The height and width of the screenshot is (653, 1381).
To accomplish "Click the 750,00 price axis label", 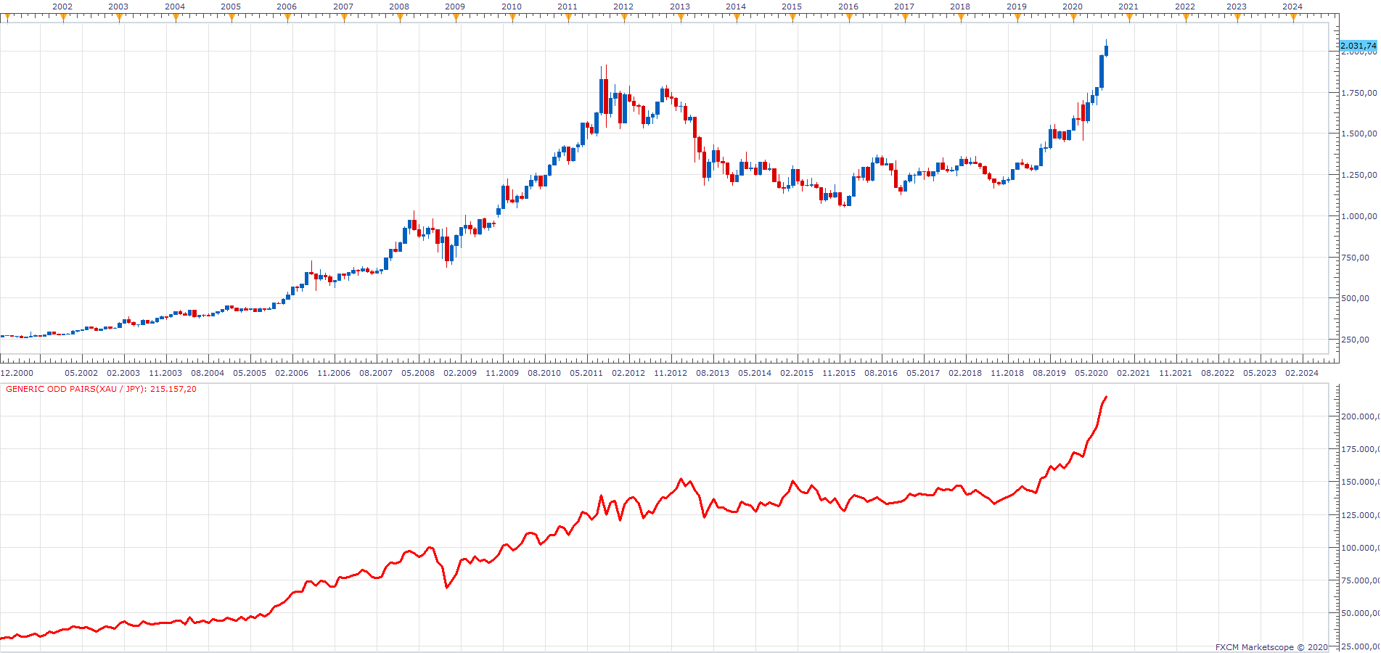I will click(x=1356, y=258).
